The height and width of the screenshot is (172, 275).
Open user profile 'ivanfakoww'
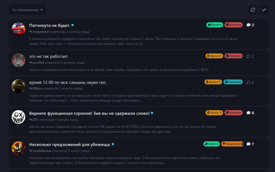[42, 151]
